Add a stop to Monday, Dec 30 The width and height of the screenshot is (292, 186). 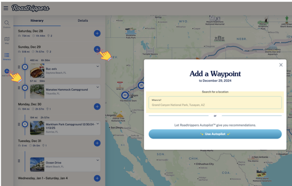(97, 106)
